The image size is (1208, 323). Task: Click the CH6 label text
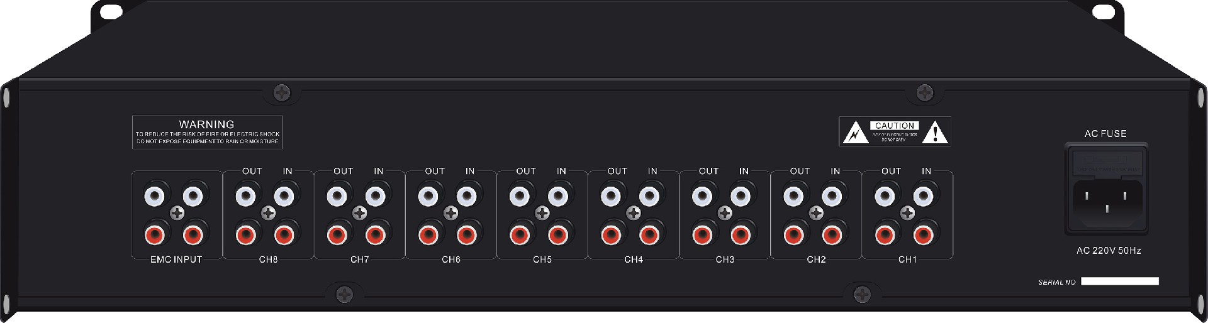click(x=451, y=260)
